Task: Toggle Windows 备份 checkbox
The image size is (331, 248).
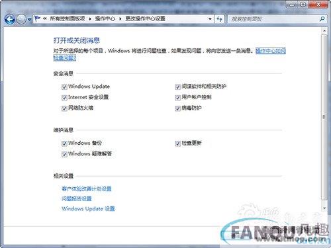Action: 64,144
